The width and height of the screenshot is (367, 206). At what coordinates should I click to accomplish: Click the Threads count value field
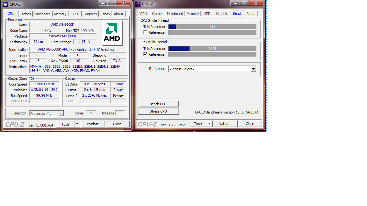coord(120,113)
